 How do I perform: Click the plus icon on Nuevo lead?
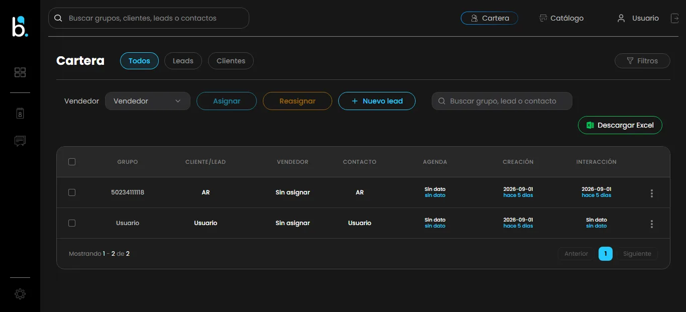tap(355, 101)
